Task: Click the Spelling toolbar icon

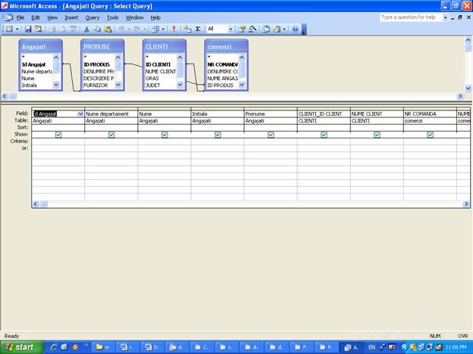Action: (73, 29)
